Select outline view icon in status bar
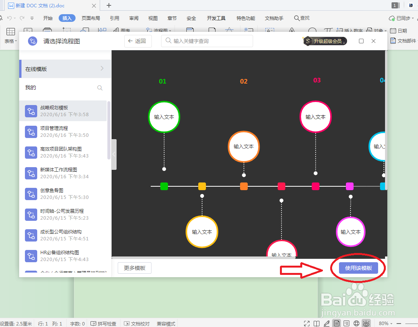Viewport: 418px width, 327px height. click(347, 323)
